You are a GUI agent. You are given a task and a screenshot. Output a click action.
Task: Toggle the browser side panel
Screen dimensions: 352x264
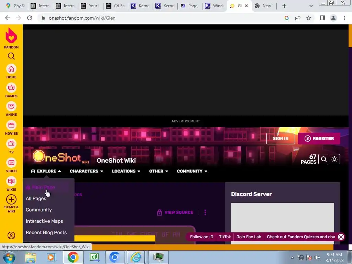click(322, 18)
